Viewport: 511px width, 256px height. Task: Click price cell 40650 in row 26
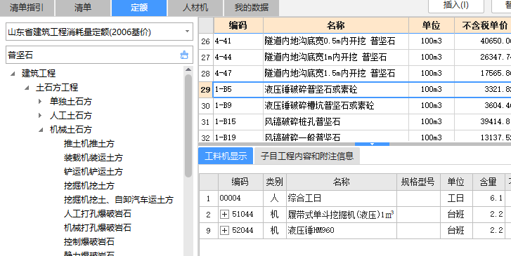point(483,41)
